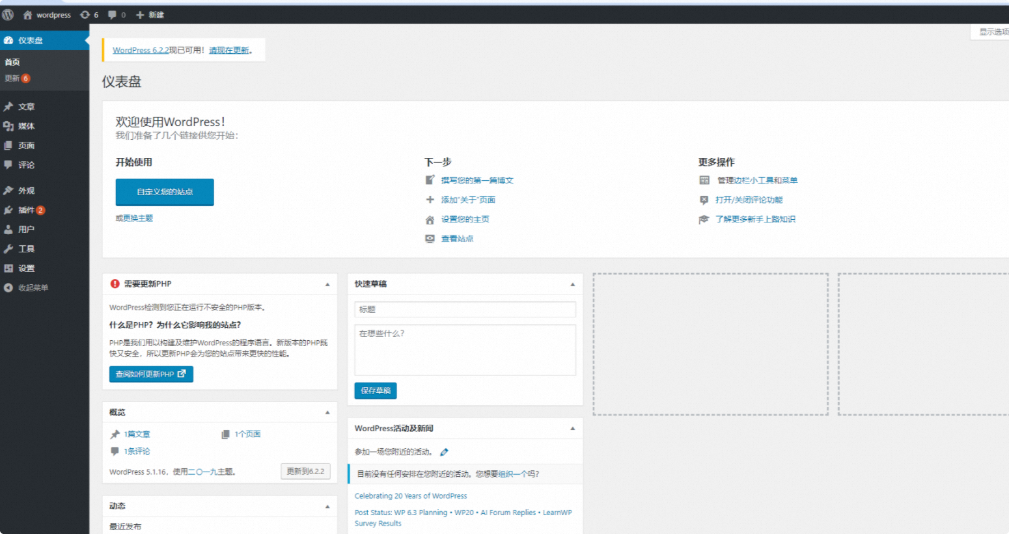Collapse the 概览 panel
Image resolution: width=1009 pixels, height=534 pixels.
click(x=327, y=412)
